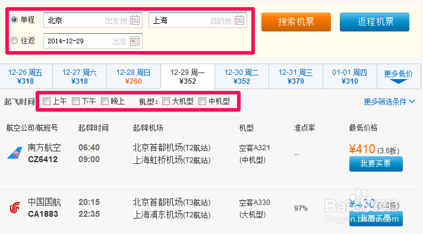This screenshot has width=423, height=234.
Task: Click flight number CA1883
Action: click(x=43, y=214)
